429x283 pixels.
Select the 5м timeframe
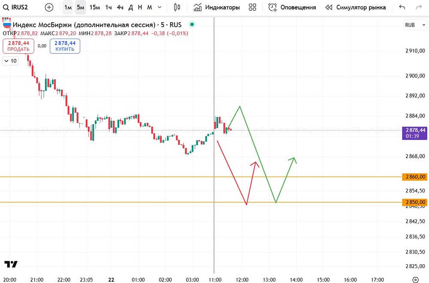(81, 7)
